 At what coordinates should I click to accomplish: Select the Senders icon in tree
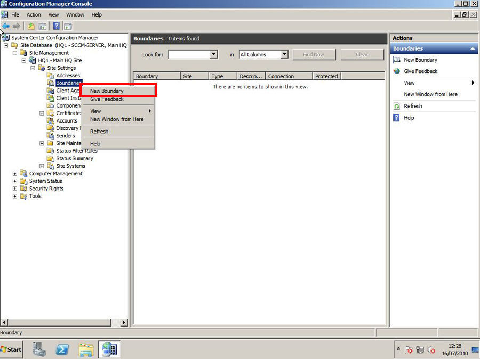pyautogui.click(x=51, y=135)
